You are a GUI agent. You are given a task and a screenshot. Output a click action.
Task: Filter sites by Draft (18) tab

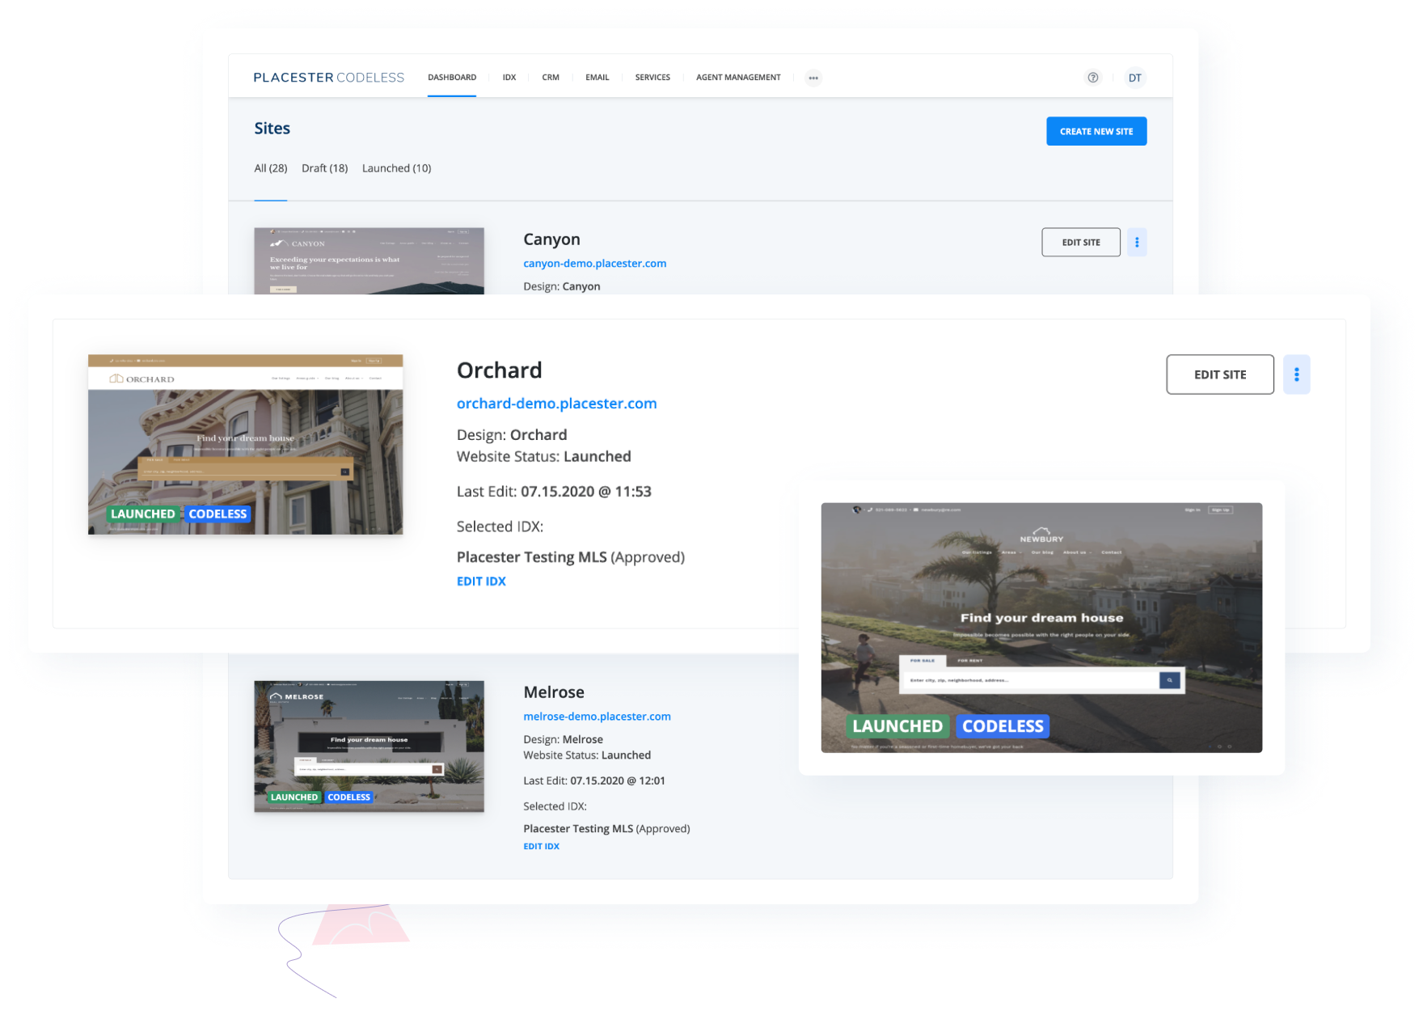324,168
